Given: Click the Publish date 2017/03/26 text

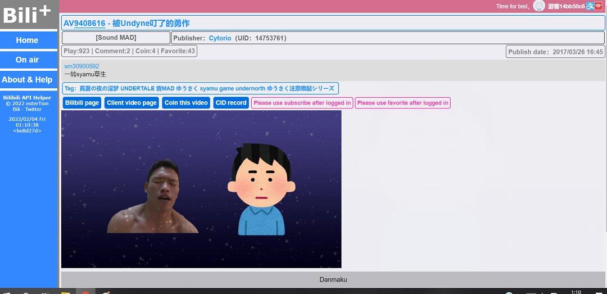Looking at the screenshot, I should click(x=555, y=52).
